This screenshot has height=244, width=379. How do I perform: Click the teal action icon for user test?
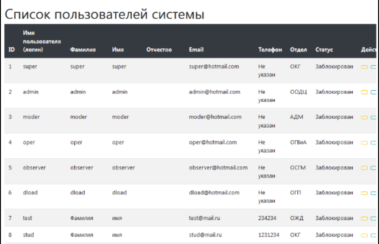[374, 218]
